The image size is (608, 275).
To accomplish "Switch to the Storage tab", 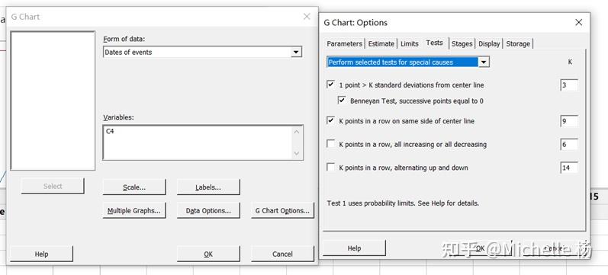I will pyautogui.click(x=518, y=43).
